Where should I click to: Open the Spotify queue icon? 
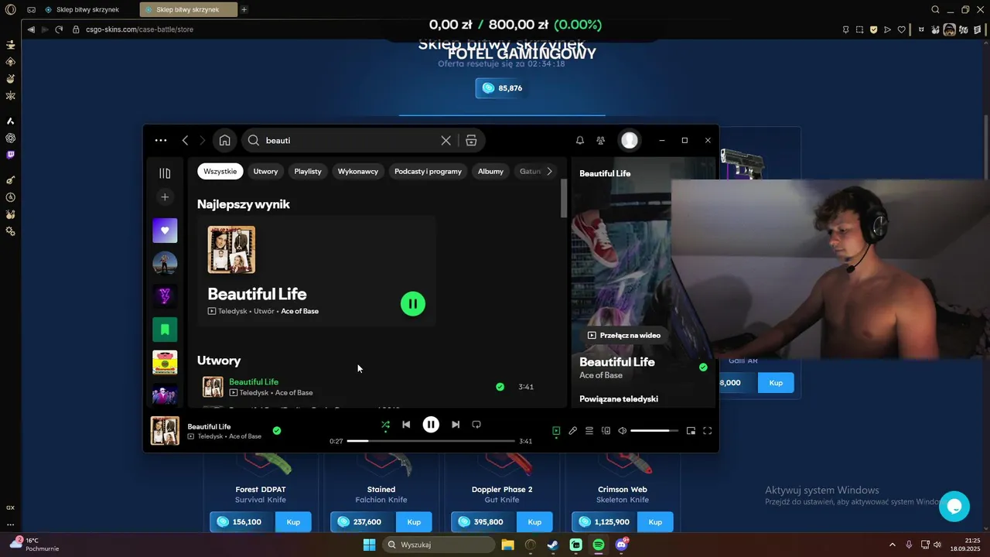tap(589, 431)
